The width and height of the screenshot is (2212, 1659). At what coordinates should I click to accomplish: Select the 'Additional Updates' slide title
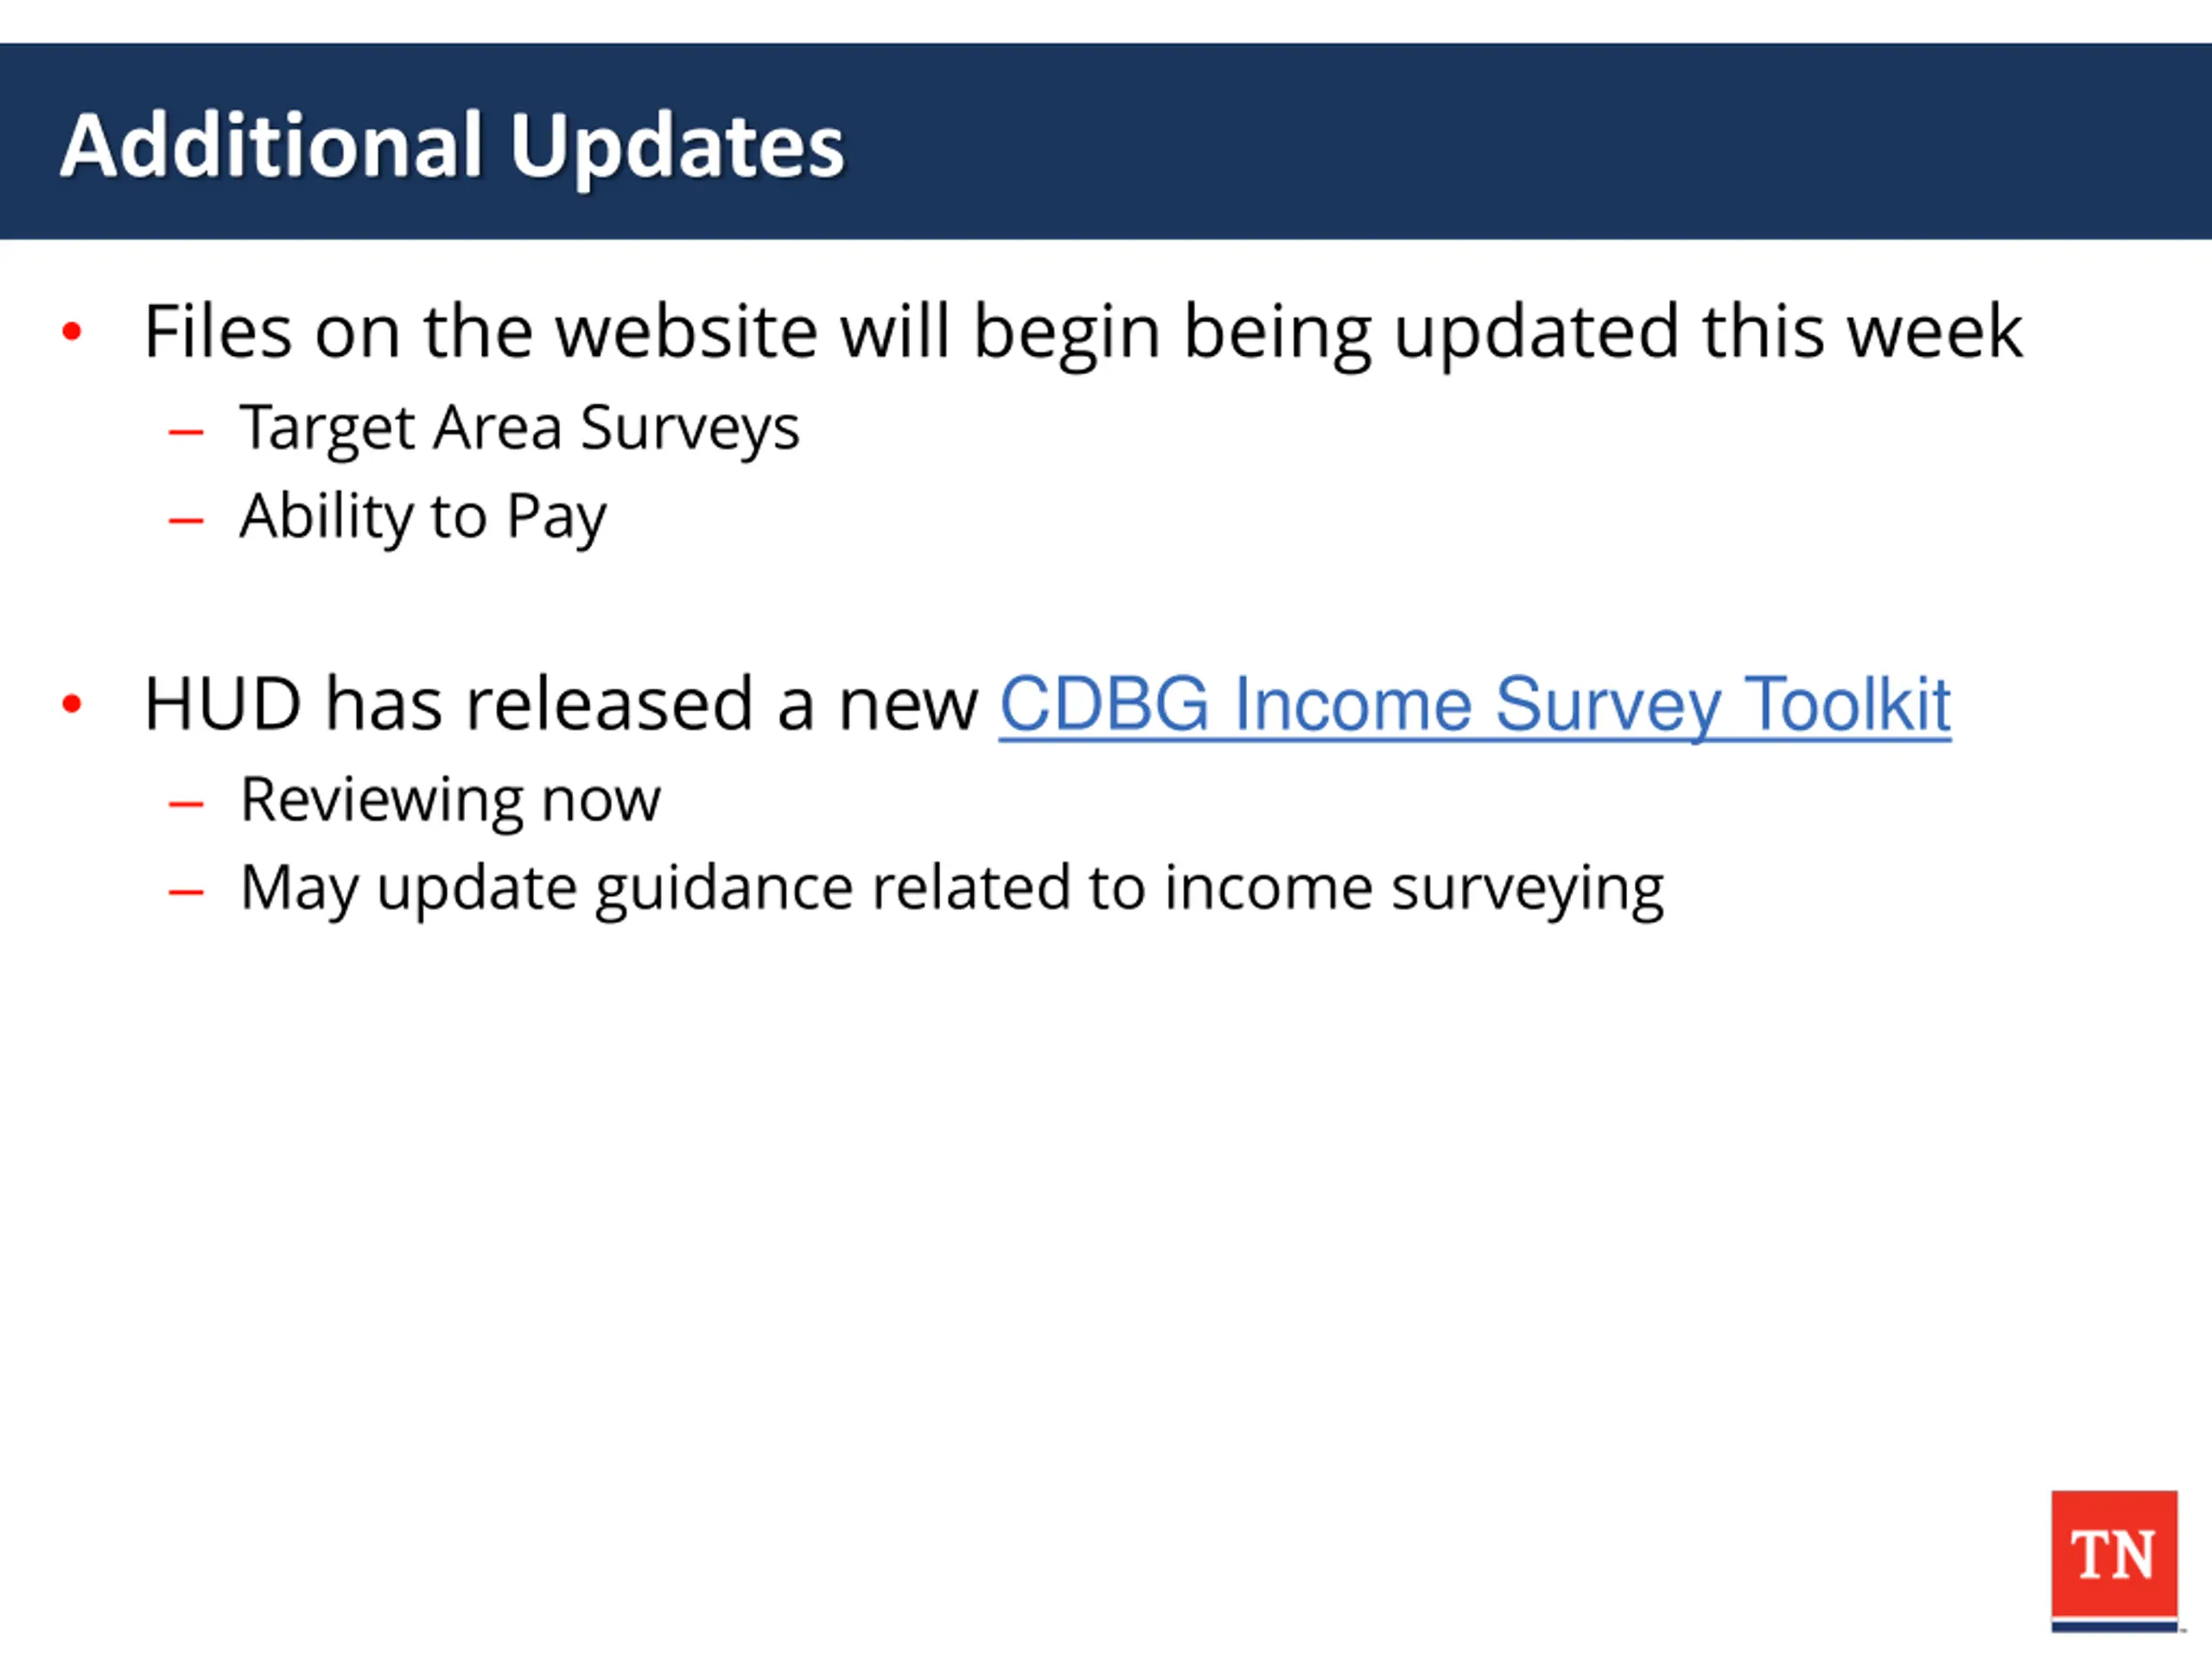452,146
